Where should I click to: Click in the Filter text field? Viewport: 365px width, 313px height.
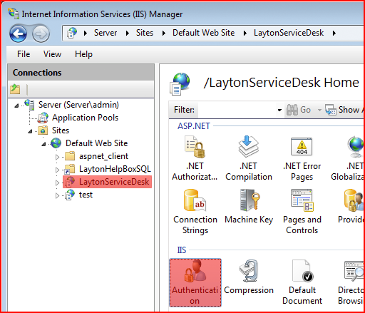coord(237,110)
